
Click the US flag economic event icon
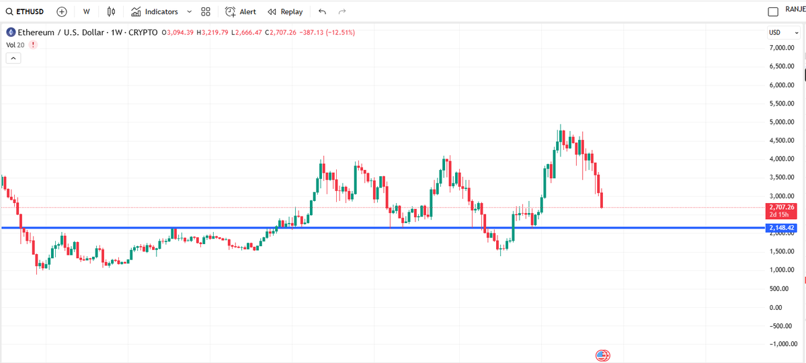click(x=602, y=356)
